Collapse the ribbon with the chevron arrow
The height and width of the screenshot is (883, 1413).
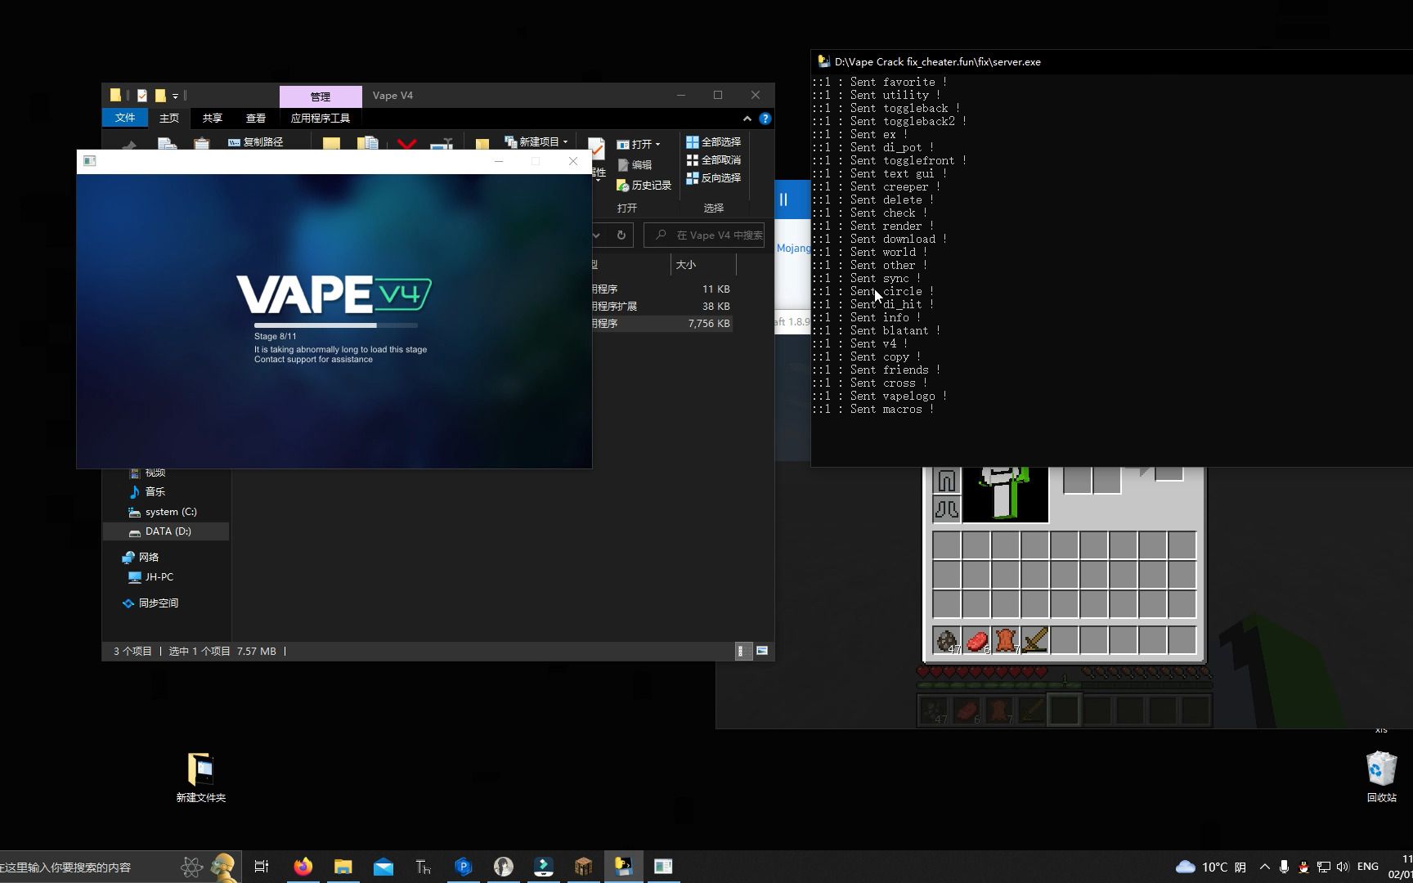747,119
